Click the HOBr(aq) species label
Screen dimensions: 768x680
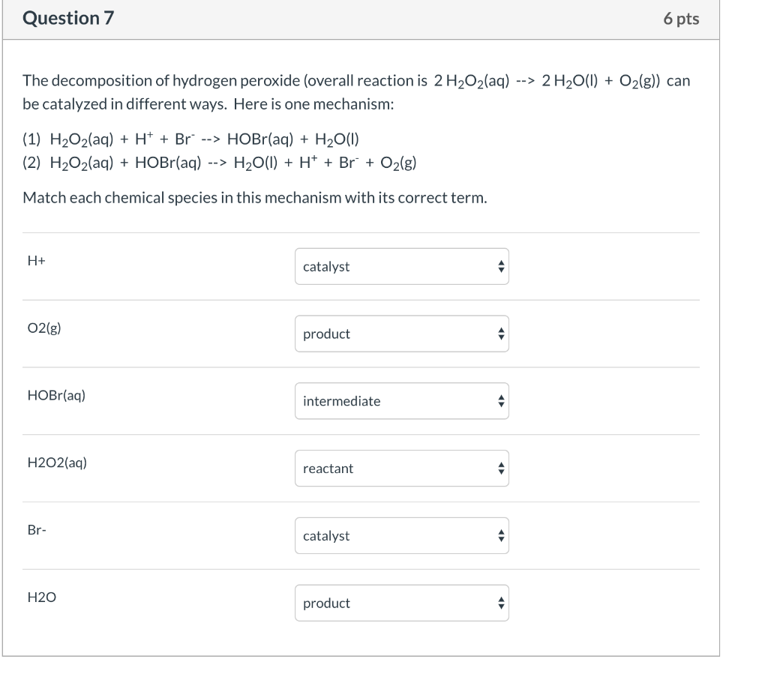[55, 394]
